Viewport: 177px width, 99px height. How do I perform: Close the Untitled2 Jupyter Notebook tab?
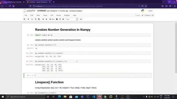50,2
